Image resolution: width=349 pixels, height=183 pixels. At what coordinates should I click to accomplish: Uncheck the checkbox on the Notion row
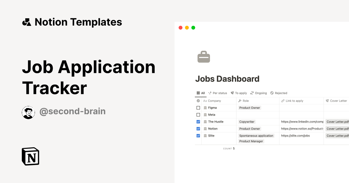198,129
